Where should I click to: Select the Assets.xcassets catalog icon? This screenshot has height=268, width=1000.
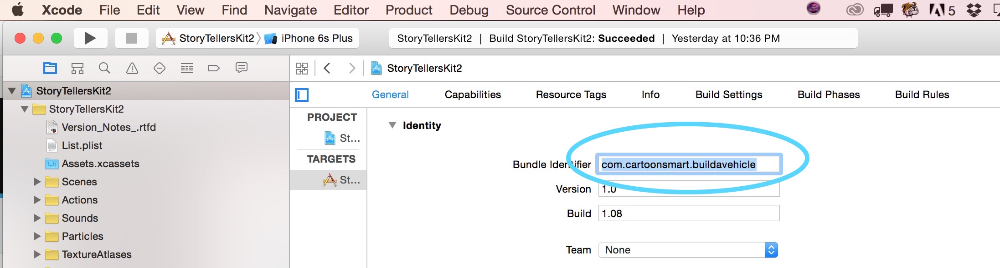click(52, 164)
